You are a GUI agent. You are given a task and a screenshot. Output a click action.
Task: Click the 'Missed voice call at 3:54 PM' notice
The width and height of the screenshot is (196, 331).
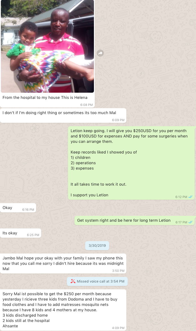coord(97,281)
